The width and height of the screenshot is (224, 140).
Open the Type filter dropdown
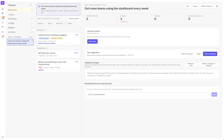[50, 24]
